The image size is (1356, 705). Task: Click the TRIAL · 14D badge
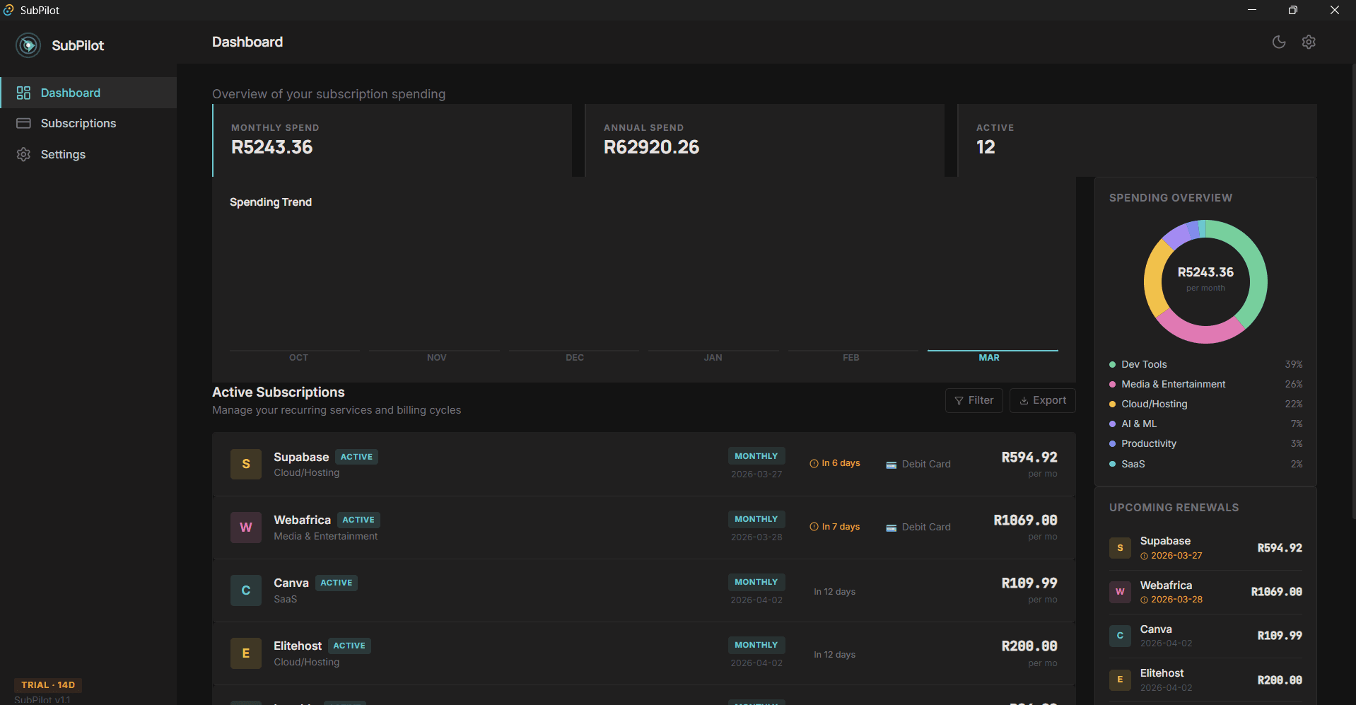click(47, 684)
